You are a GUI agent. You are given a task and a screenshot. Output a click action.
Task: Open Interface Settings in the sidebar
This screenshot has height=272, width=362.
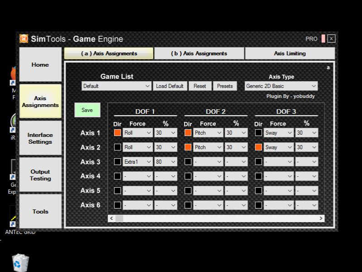(x=40, y=138)
